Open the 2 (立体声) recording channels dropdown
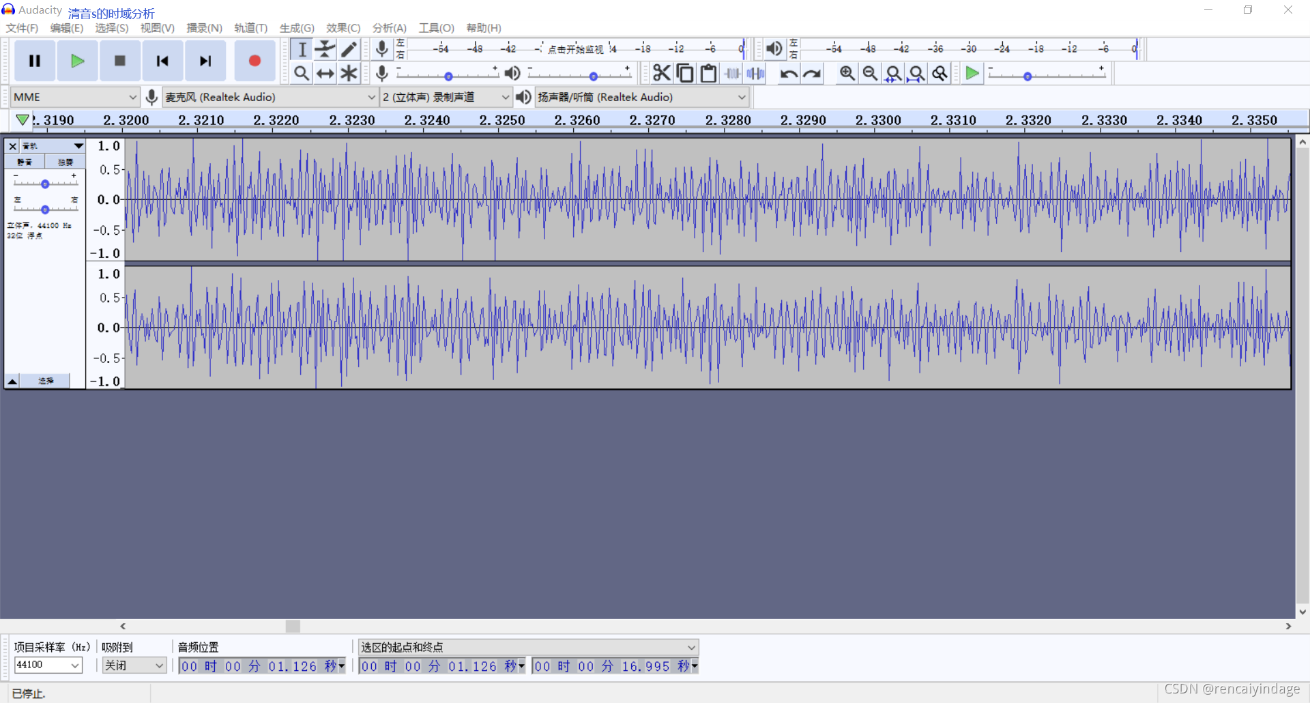 pyautogui.click(x=446, y=97)
